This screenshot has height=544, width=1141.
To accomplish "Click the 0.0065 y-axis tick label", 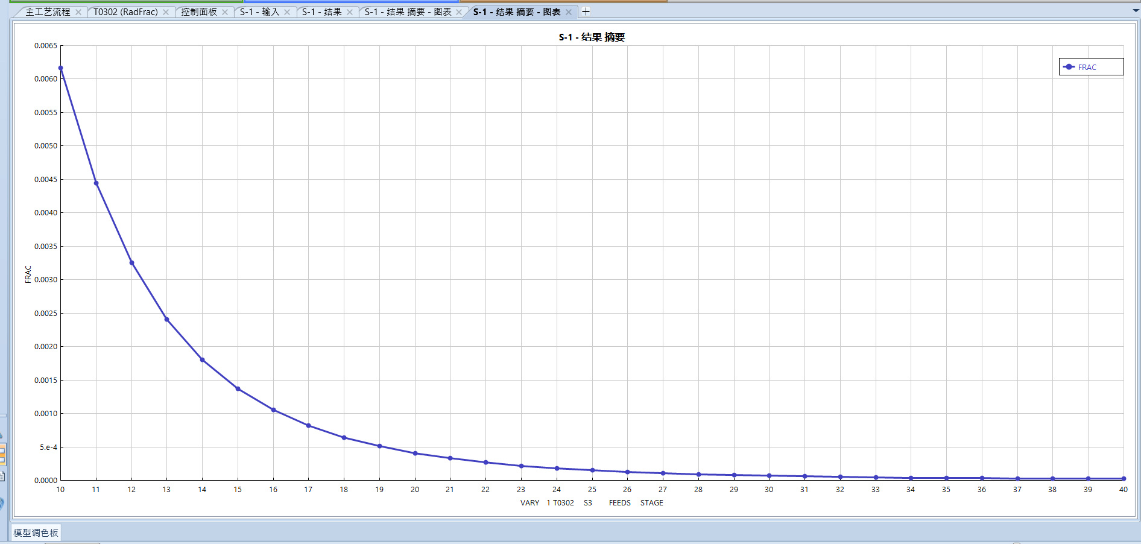I will pyautogui.click(x=46, y=46).
